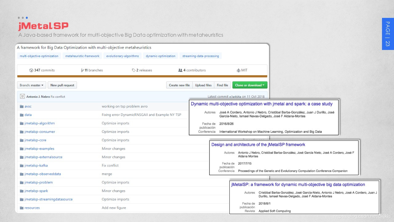Click the releases tag icon

pyautogui.click(x=134, y=70)
